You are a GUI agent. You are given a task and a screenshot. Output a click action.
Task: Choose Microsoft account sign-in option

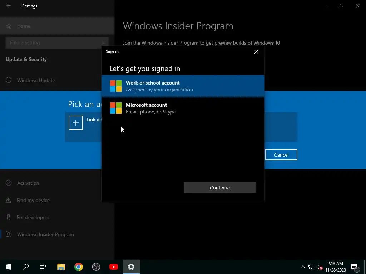(183, 108)
